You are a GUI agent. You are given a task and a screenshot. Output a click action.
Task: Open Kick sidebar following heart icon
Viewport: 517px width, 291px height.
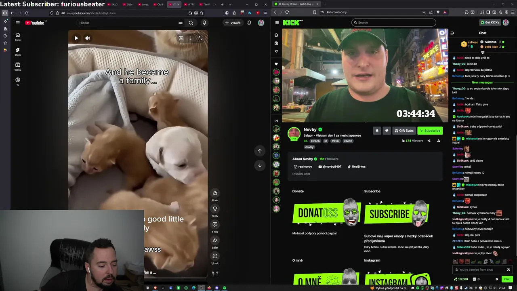276,51
